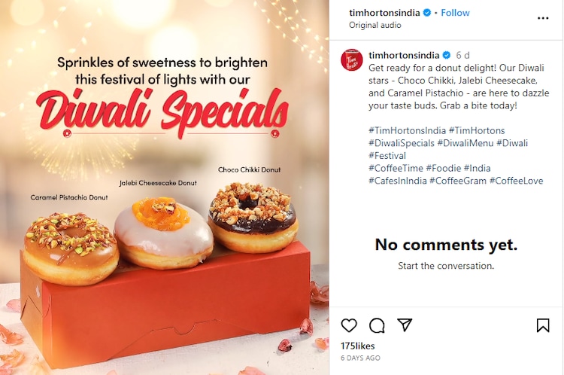
Task: Open comments via speech bubble icon
Action: tap(377, 325)
